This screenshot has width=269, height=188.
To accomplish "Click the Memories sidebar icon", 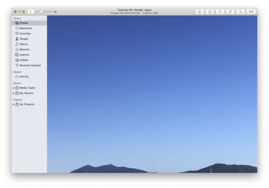I will click(17, 28).
